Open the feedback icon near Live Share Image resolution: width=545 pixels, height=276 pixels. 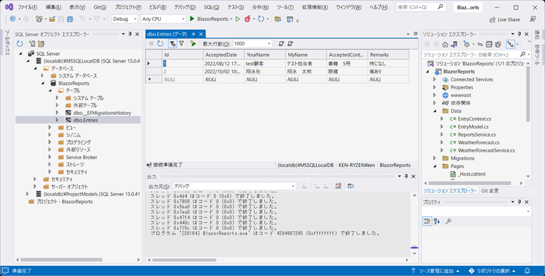click(533, 20)
